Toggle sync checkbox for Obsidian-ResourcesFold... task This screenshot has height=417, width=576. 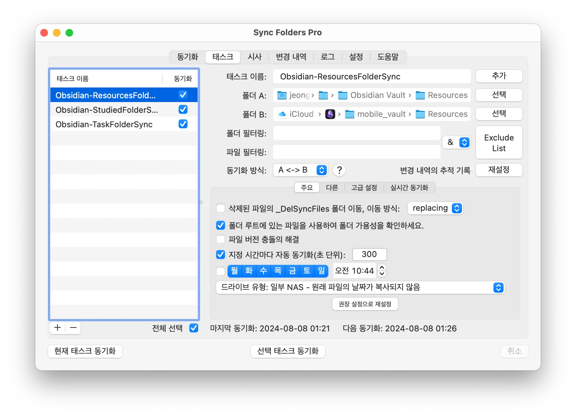[183, 95]
